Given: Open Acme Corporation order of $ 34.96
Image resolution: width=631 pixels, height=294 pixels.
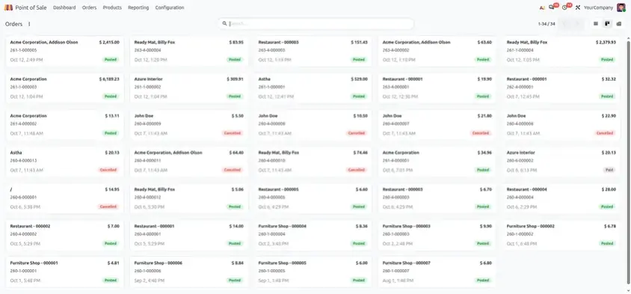Looking at the screenshot, I should pyautogui.click(x=437, y=162).
